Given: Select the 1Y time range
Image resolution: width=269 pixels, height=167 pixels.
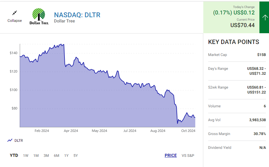Looking at the screenshot, I should click(x=66, y=156).
